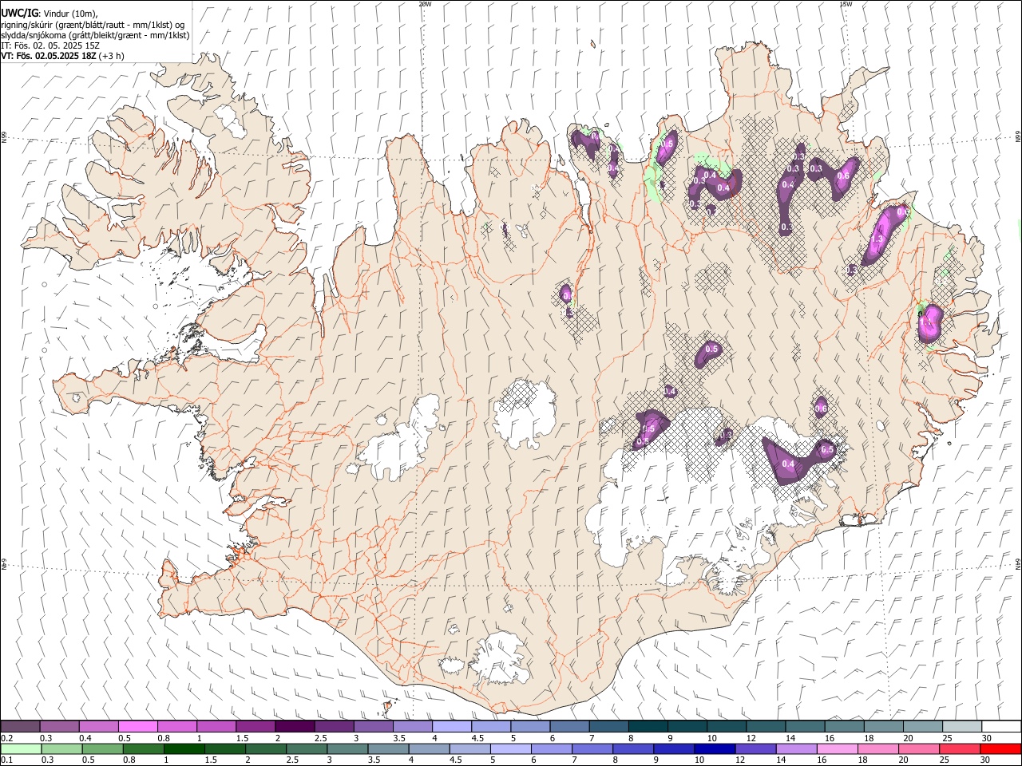Click the "UWC/IG" title text
This screenshot has width=1022, height=766.
[19, 14]
